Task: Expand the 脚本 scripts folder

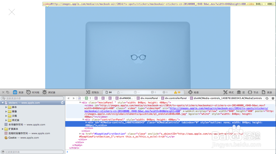Action: (6, 107)
